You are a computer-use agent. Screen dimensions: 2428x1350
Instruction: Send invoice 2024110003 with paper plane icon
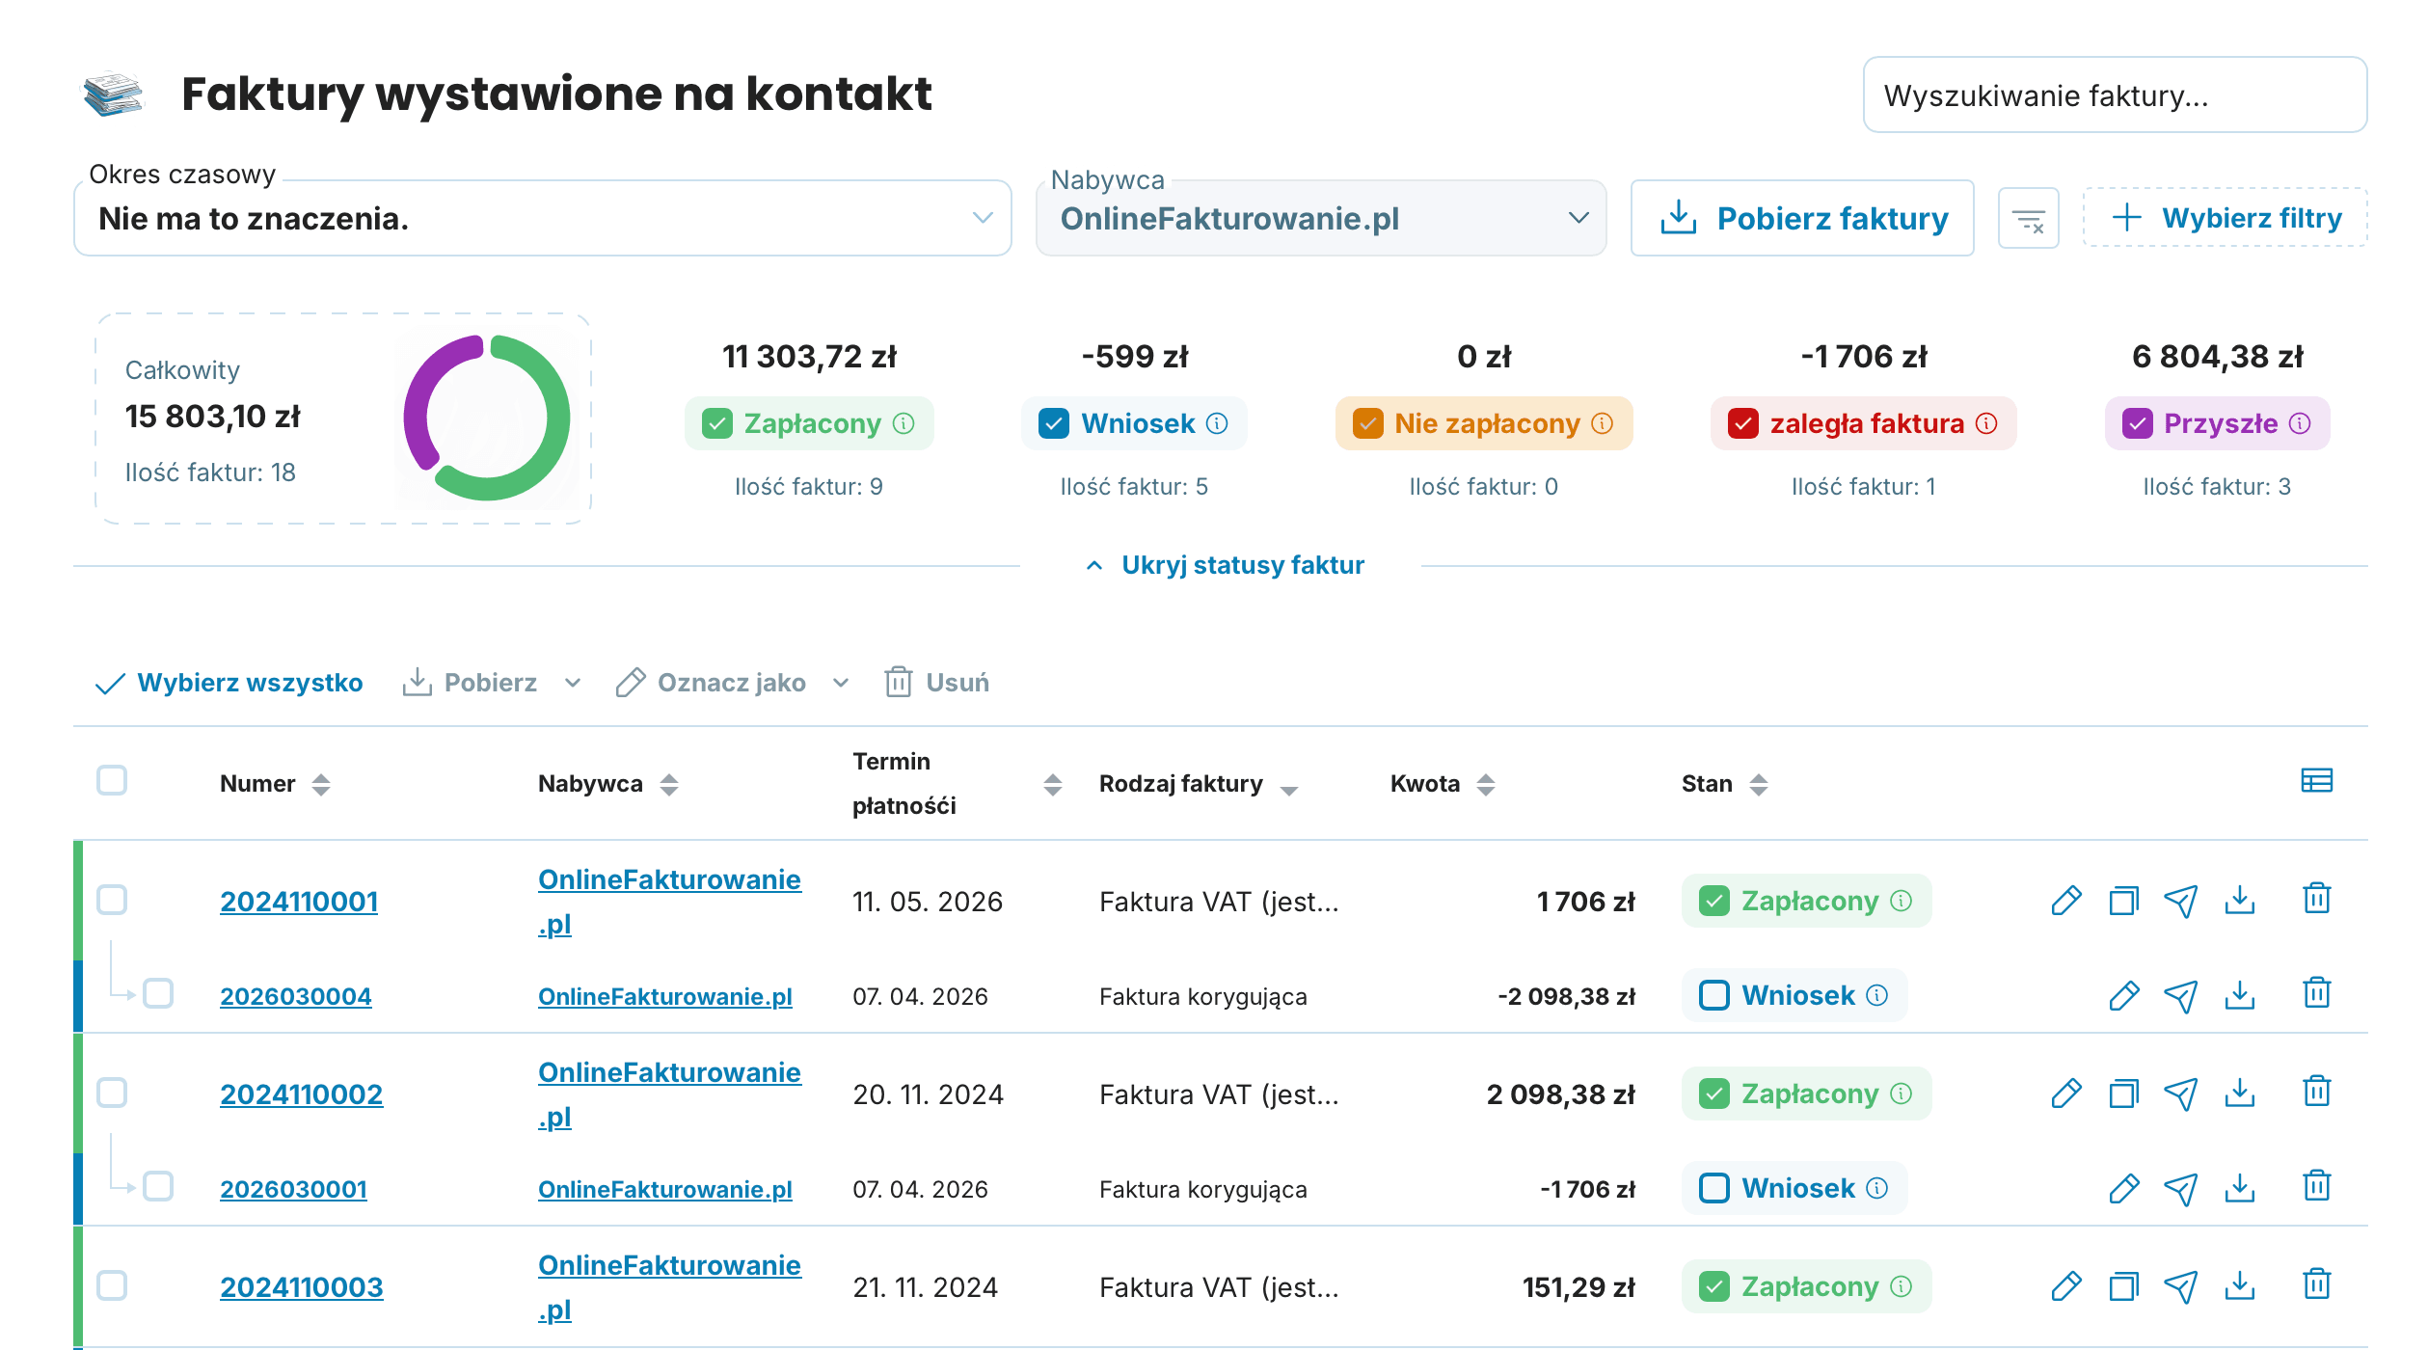click(x=2181, y=1286)
